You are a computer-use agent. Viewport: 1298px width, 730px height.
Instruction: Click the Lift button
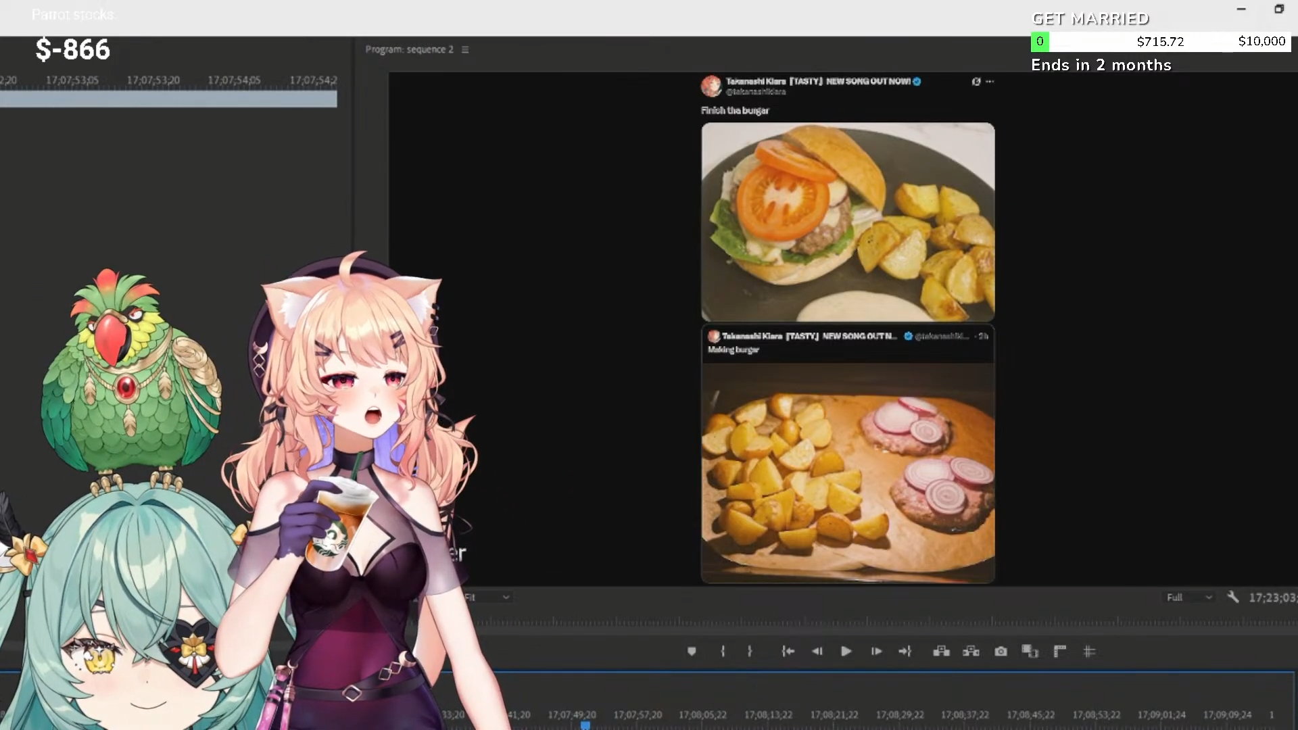point(941,652)
